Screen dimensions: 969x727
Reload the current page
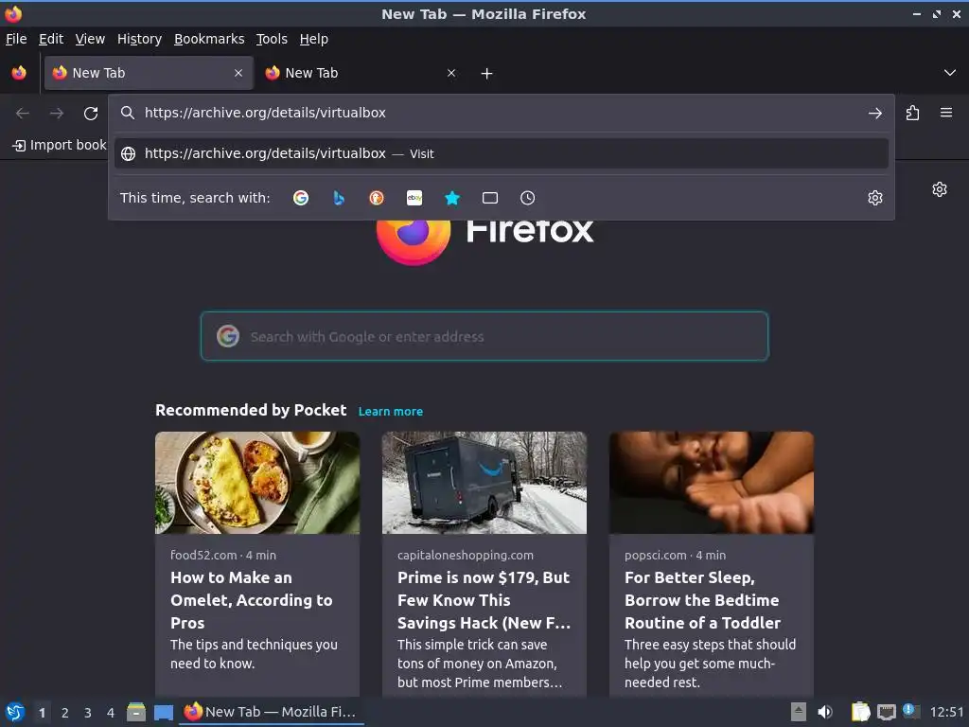tap(91, 114)
